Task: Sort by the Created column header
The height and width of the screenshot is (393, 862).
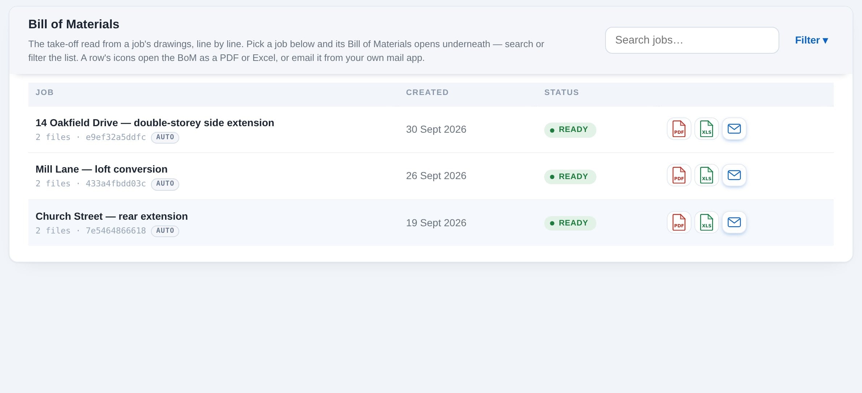Action: point(427,92)
